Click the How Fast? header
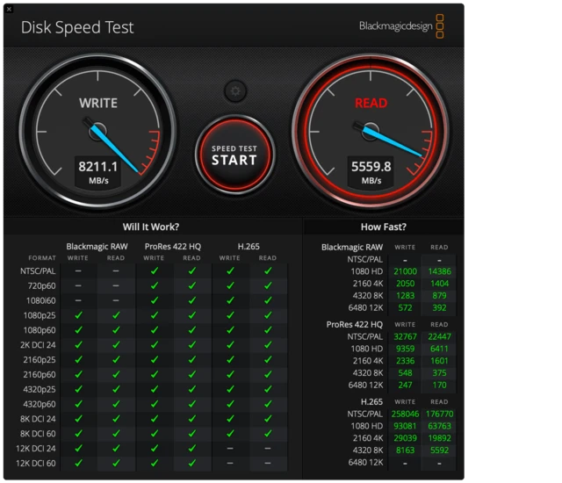The width and height of the screenshot is (562, 483). click(x=384, y=227)
